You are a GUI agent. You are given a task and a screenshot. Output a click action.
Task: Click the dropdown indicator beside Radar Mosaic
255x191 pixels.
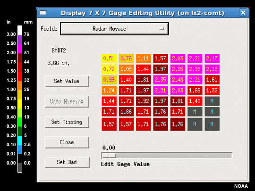tap(161, 29)
